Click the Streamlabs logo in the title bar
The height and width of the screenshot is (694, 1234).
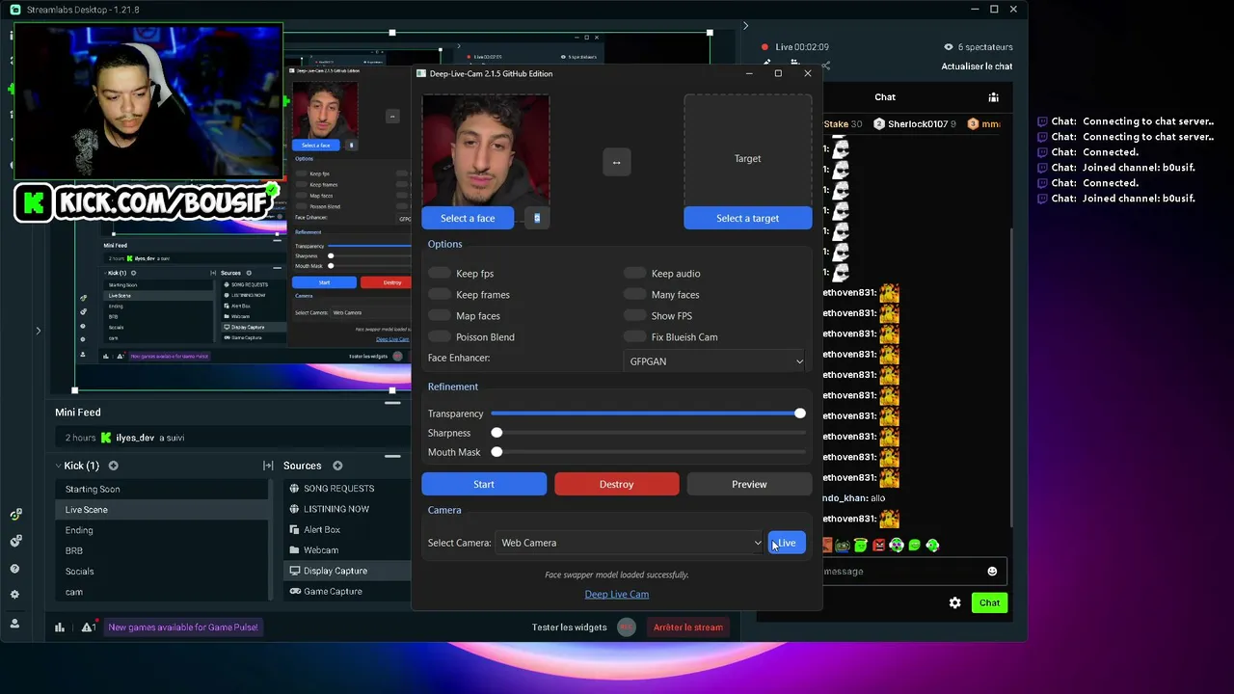(14, 10)
